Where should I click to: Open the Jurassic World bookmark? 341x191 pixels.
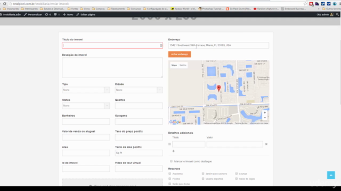pyautogui.click(x=183, y=8)
